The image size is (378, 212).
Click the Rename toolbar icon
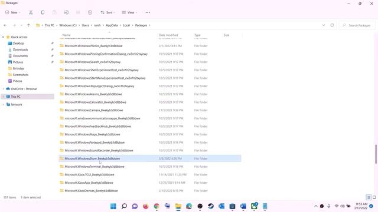click(x=66, y=12)
